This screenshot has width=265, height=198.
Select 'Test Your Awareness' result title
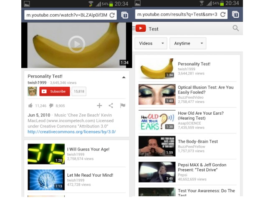(x=206, y=193)
